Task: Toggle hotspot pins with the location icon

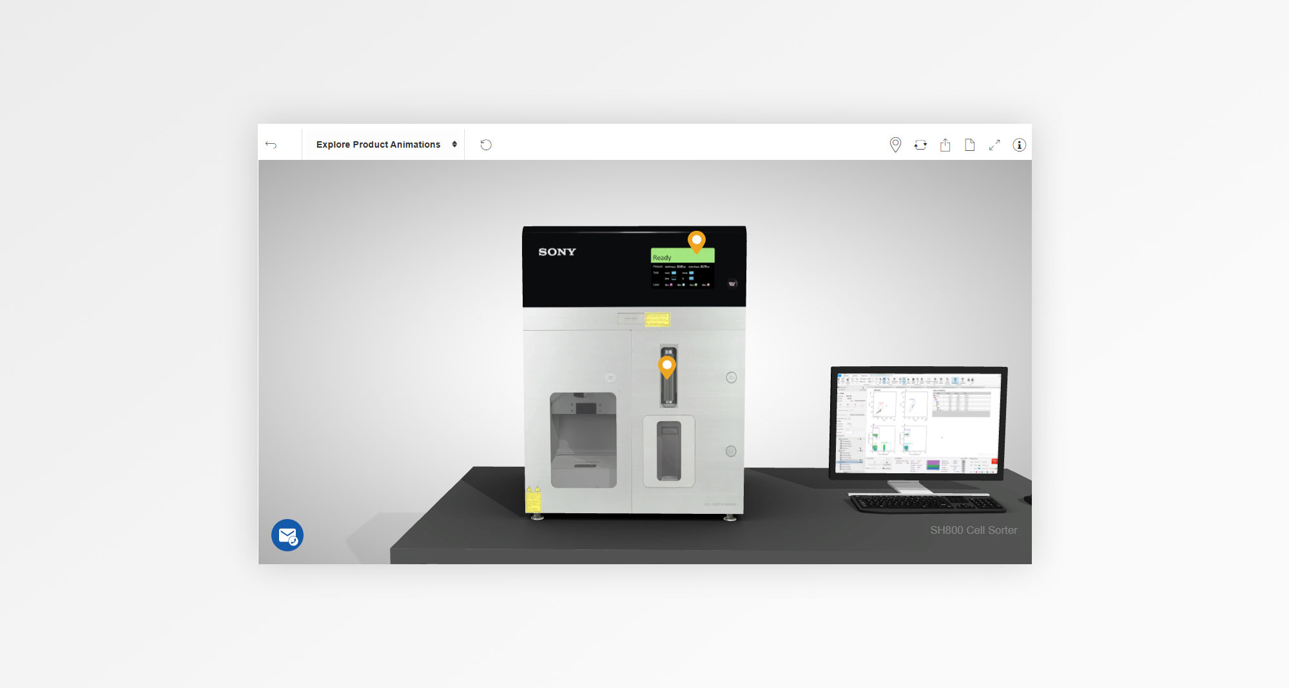Action: [895, 144]
